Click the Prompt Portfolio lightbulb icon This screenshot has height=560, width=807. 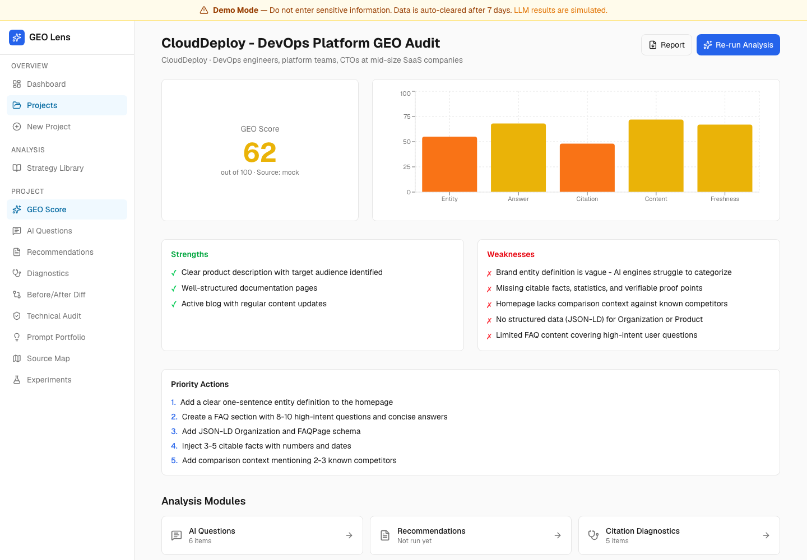17,337
